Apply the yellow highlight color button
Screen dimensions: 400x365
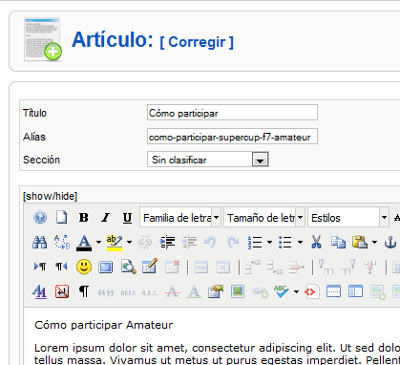(115, 243)
